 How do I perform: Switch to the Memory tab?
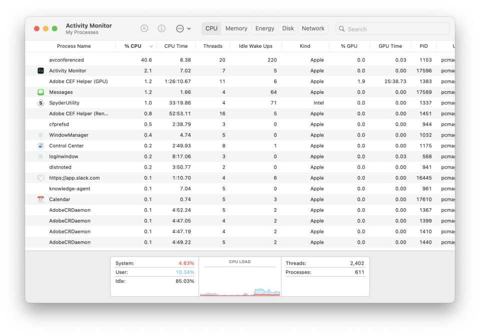tap(236, 28)
